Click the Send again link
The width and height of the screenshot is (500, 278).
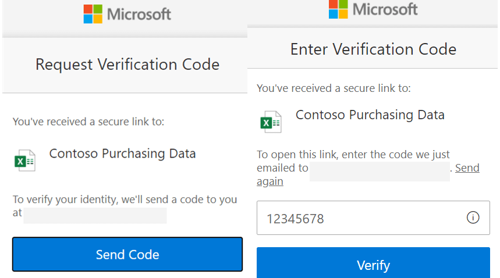coord(467,168)
